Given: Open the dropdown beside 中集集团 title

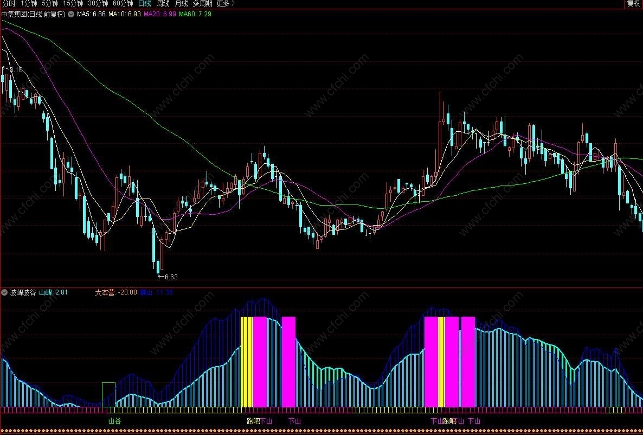Looking at the screenshot, I should point(71,14).
